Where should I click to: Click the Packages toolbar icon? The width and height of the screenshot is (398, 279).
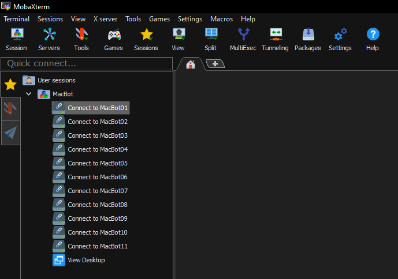click(x=307, y=39)
